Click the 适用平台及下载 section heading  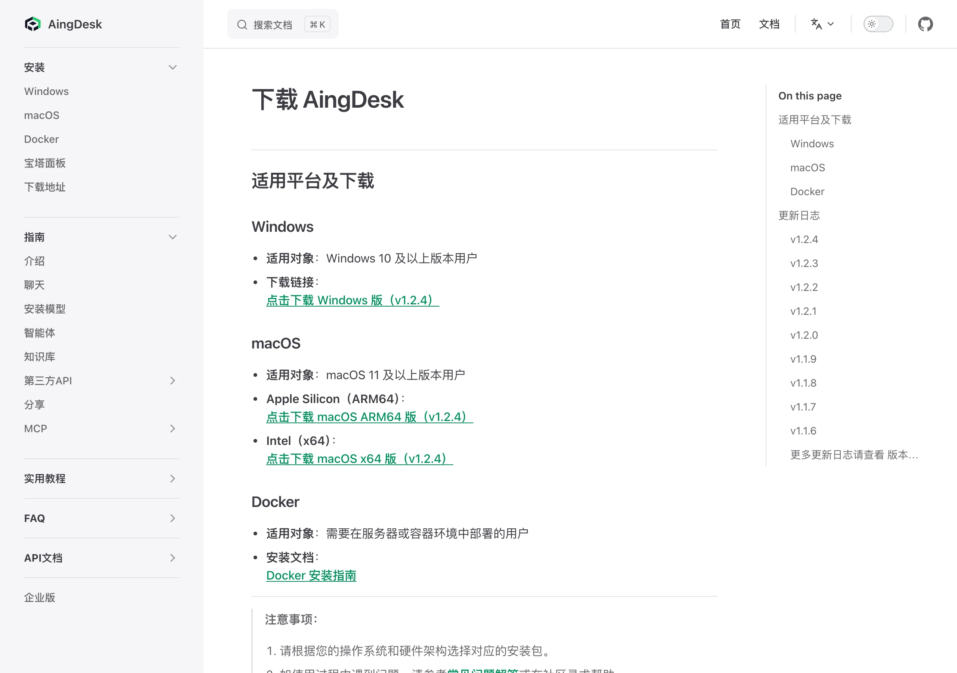point(313,181)
